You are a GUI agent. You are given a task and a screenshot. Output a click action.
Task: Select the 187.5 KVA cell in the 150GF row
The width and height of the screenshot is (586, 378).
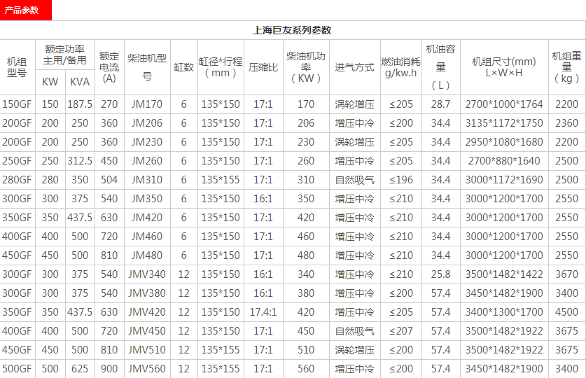[80, 104]
